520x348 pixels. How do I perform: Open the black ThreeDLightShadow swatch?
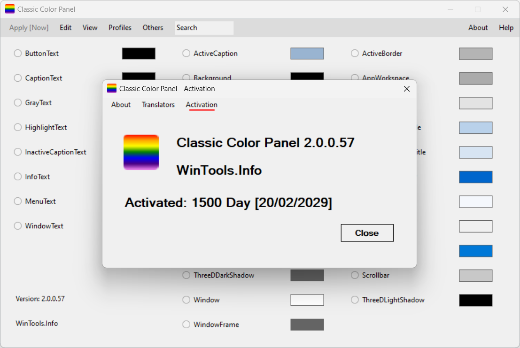click(475, 300)
